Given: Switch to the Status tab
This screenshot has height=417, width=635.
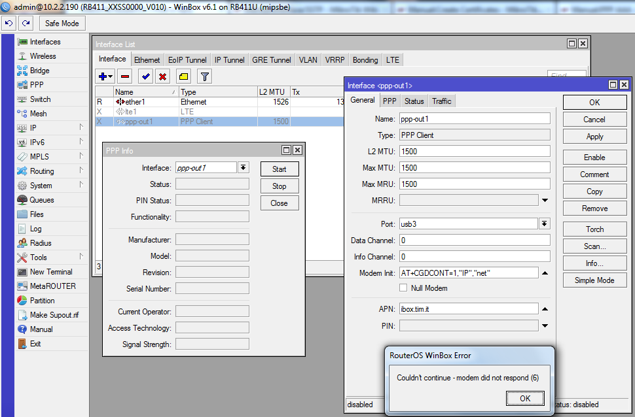Looking at the screenshot, I should pyautogui.click(x=414, y=101).
